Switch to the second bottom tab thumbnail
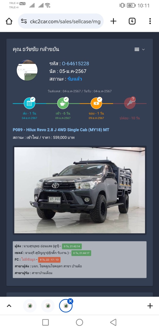Screen dimensions: 159x330 point(48,306)
